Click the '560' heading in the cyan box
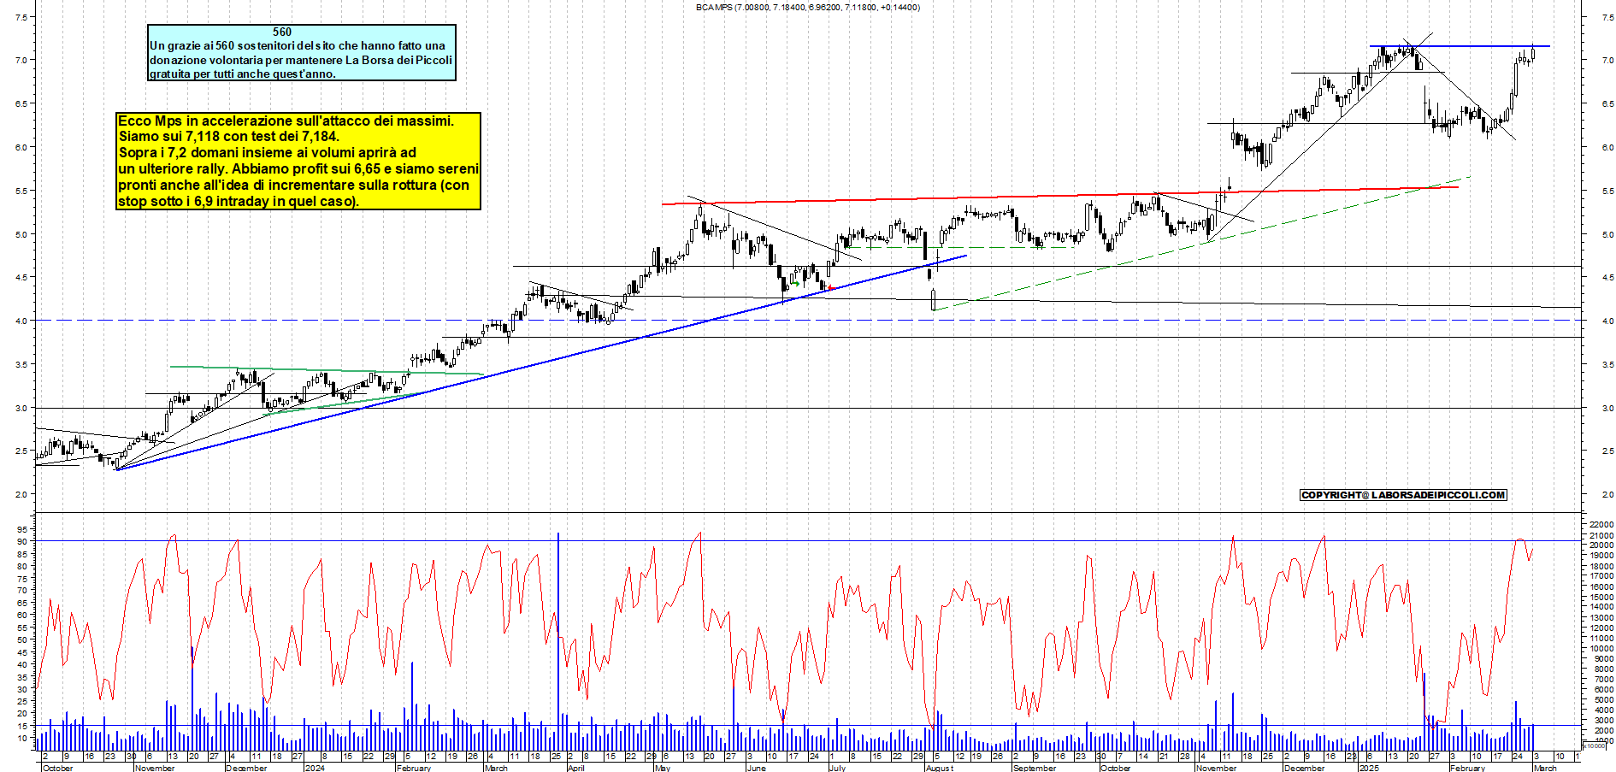This screenshot has height=772, width=1616. pos(282,32)
